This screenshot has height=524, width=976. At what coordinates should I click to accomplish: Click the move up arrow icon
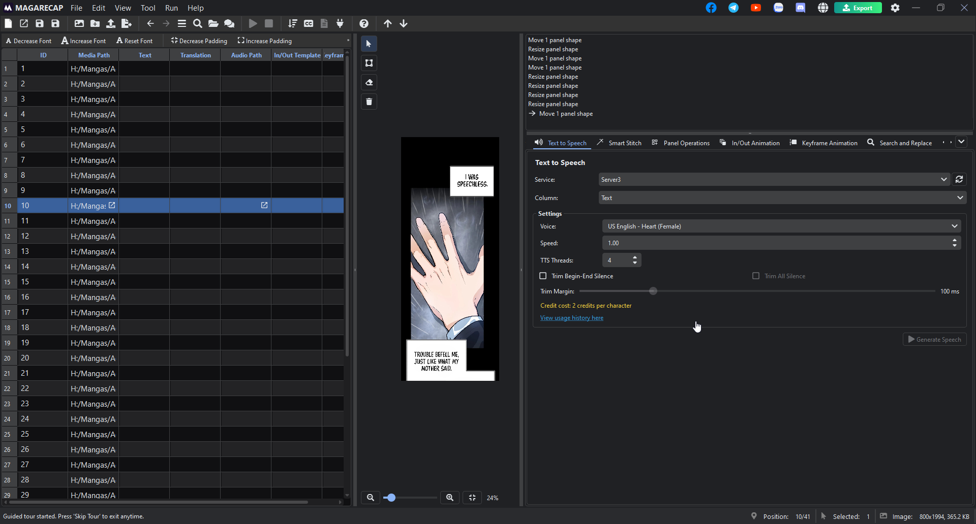[388, 23]
